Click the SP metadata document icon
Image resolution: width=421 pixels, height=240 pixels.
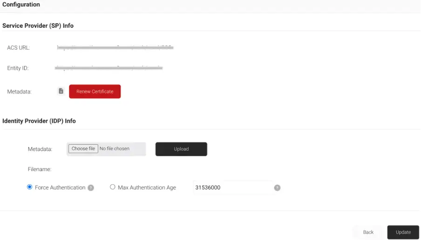click(x=61, y=92)
